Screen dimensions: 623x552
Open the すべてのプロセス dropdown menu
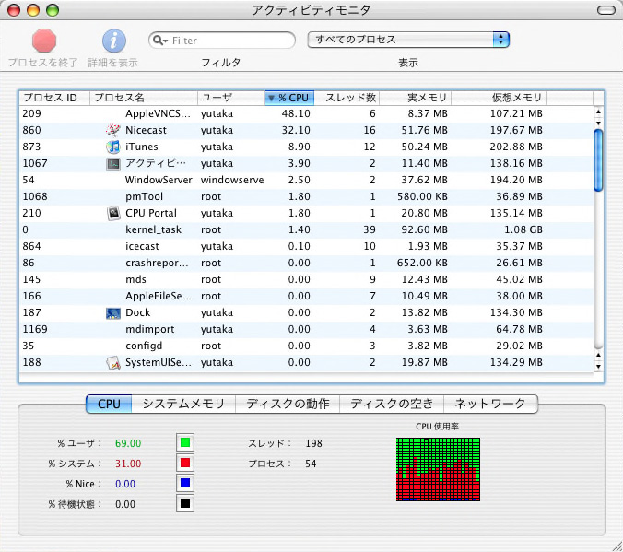point(408,40)
